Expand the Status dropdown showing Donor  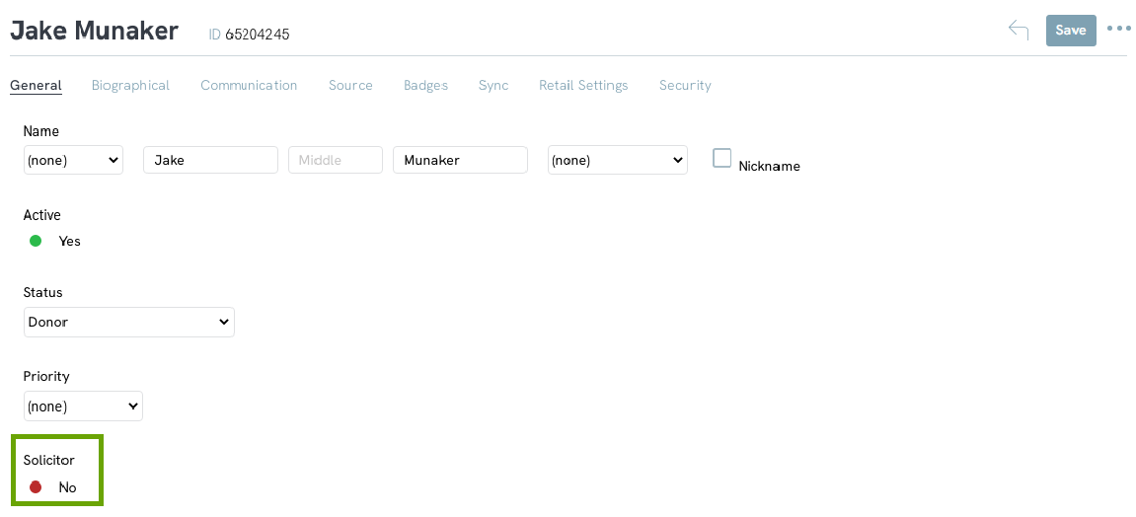point(129,323)
